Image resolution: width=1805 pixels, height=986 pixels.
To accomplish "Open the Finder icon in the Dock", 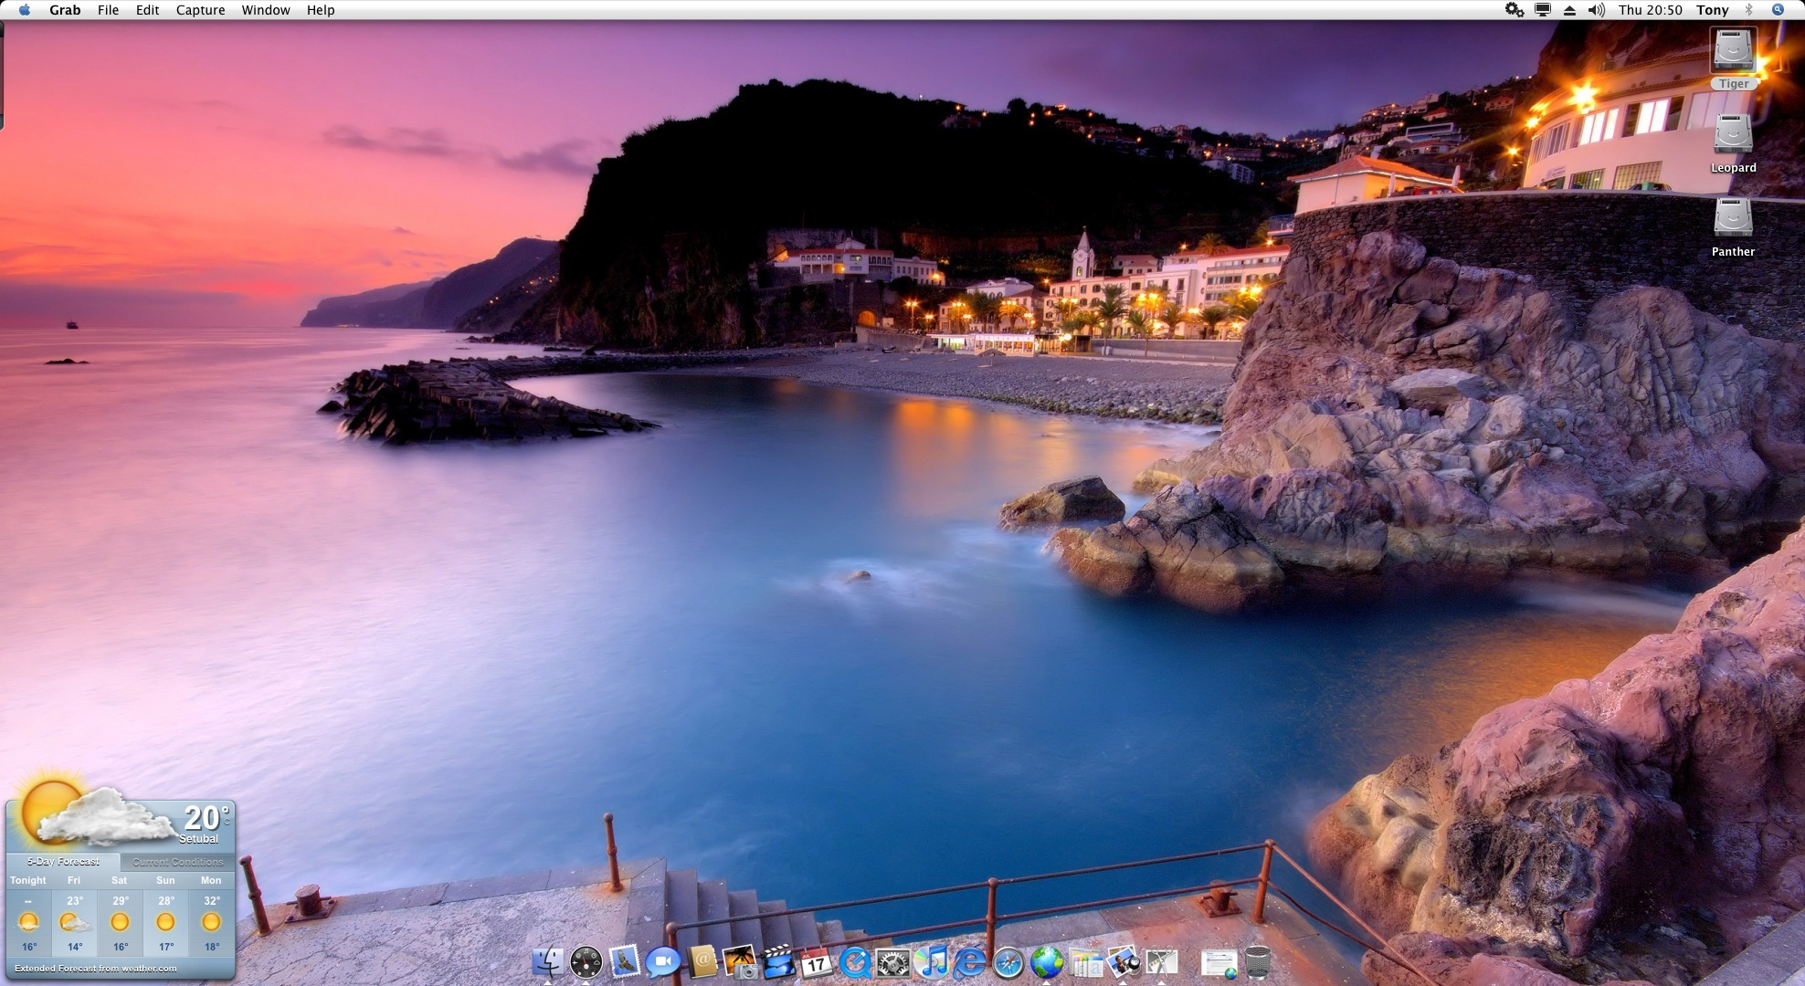I will click(547, 962).
